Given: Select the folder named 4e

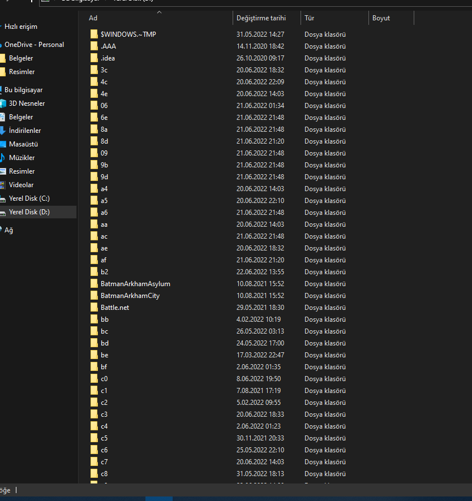Looking at the screenshot, I should click(x=104, y=94).
